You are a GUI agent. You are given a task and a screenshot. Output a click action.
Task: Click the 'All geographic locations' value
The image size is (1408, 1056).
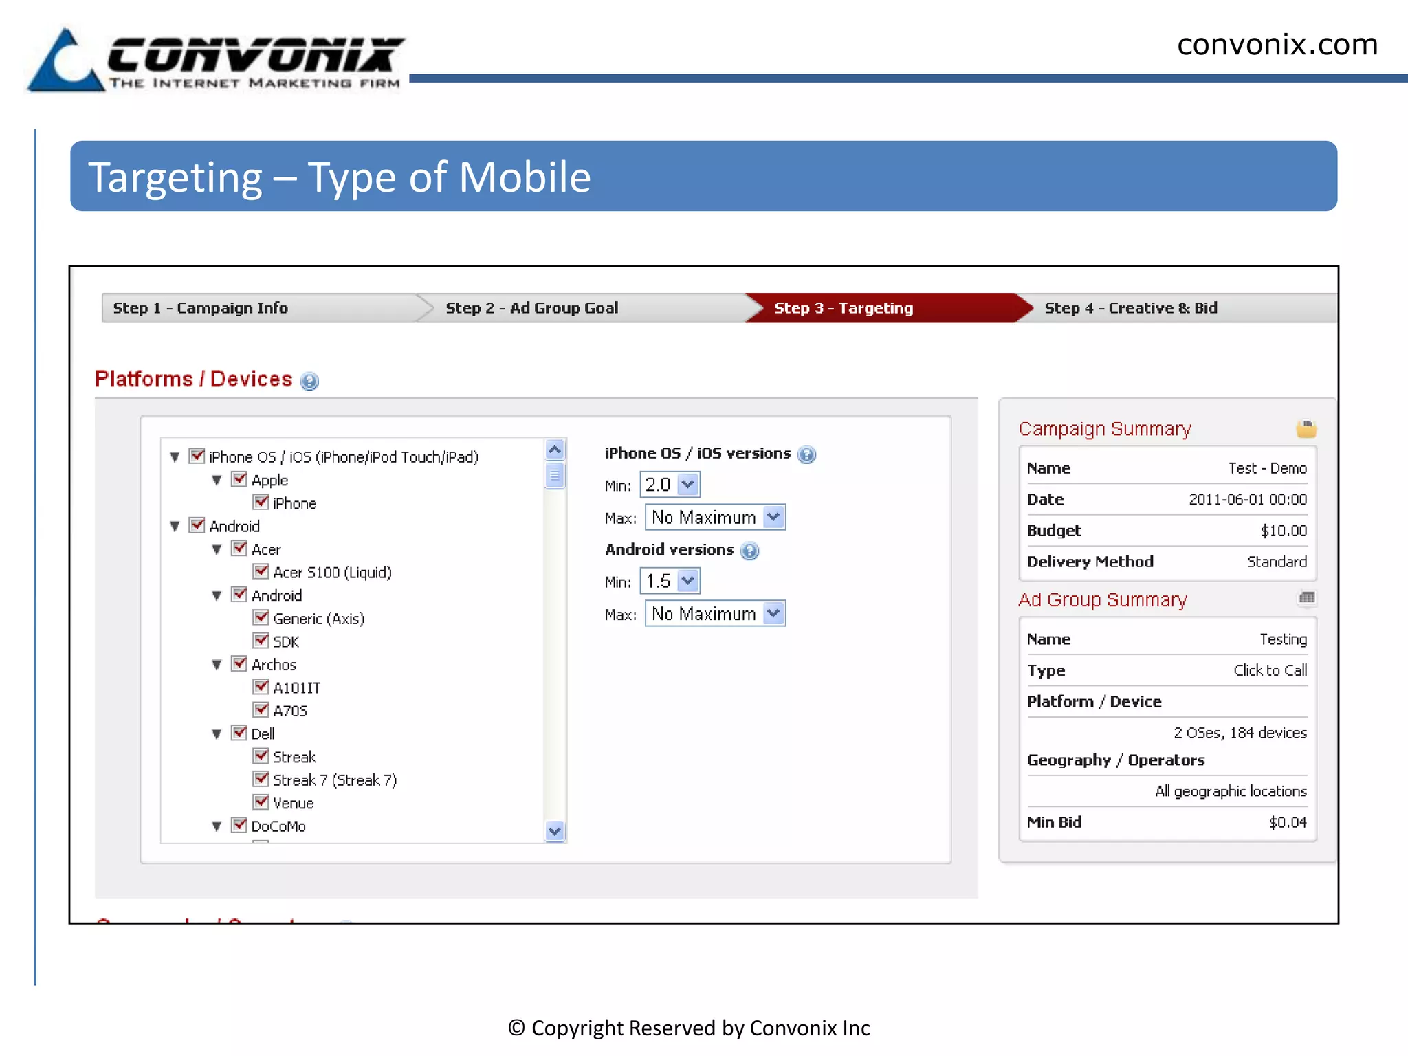pos(1231,791)
